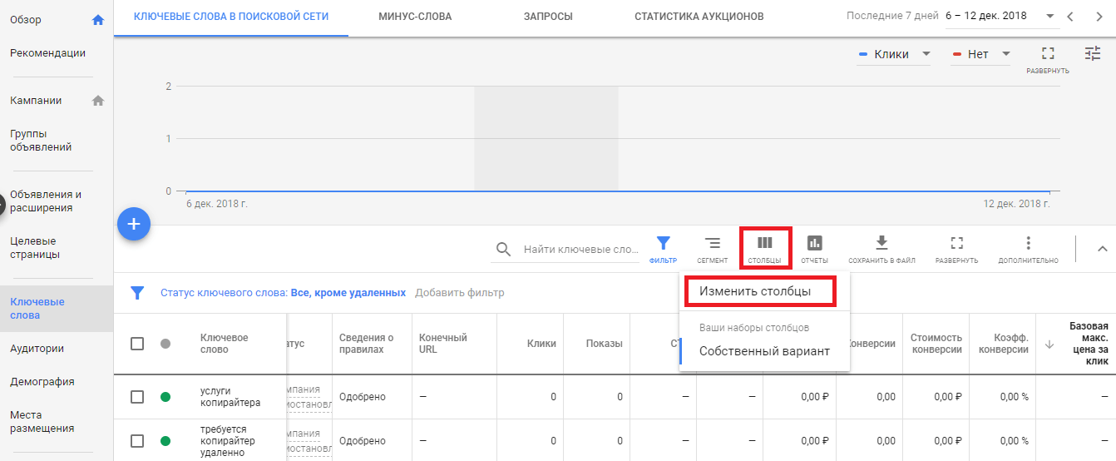Open the Клики metric dropdown
The width and height of the screenshot is (1116, 461).
click(894, 54)
